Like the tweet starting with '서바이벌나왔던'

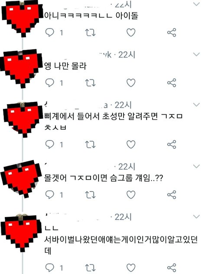click(131, 267)
